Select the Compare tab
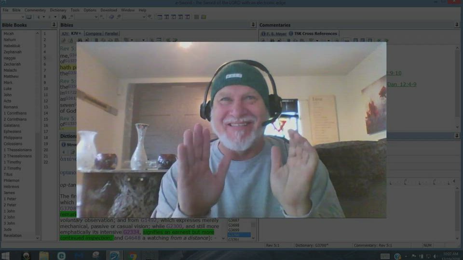Image resolution: width=463 pixels, height=260 pixels. (x=94, y=34)
